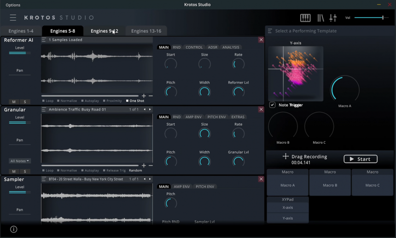396x238 pixels.
Task: Click the Granular Size knob
Action: [204, 134]
